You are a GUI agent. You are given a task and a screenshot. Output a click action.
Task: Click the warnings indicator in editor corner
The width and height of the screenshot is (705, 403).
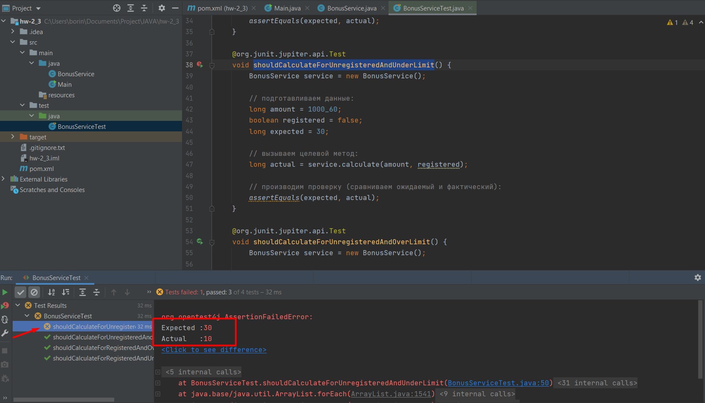click(x=680, y=22)
